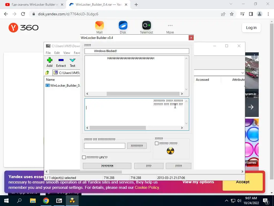Open the Yandex Disk icon
The width and height of the screenshot is (274, 206).
(x=123, y=25)
